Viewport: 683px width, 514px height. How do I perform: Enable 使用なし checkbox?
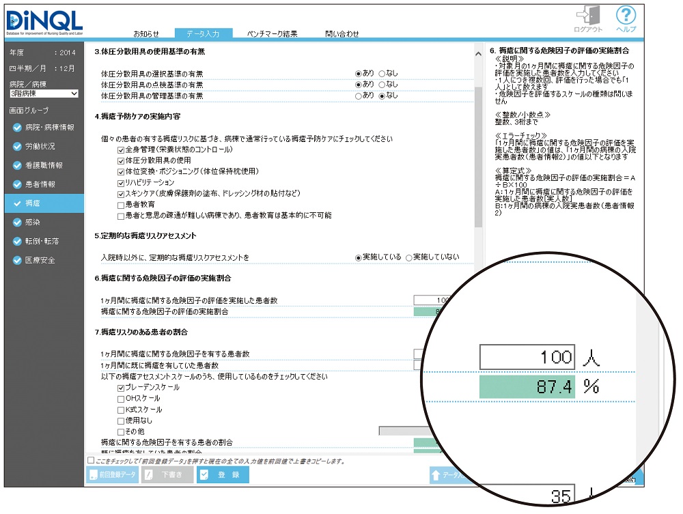(121, 421)
